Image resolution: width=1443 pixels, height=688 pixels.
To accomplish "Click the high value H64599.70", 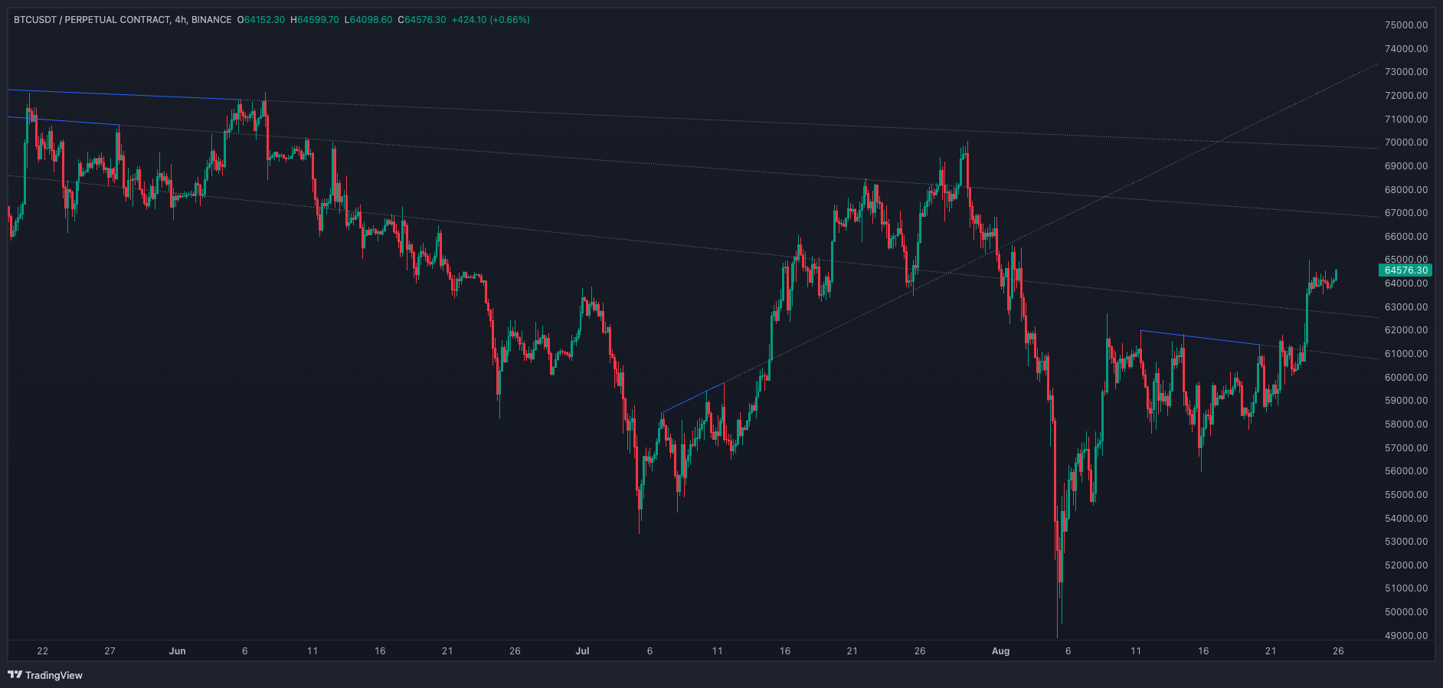I will [x=314, y=20].
